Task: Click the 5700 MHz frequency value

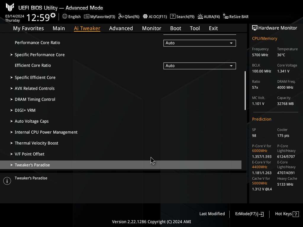Action: (260, 55)
